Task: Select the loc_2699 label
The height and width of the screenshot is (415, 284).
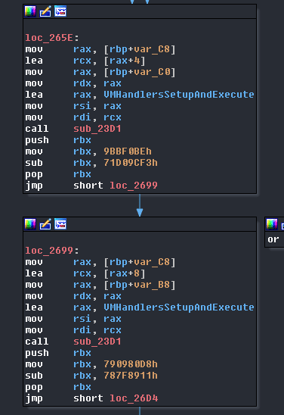Action: 49,251
